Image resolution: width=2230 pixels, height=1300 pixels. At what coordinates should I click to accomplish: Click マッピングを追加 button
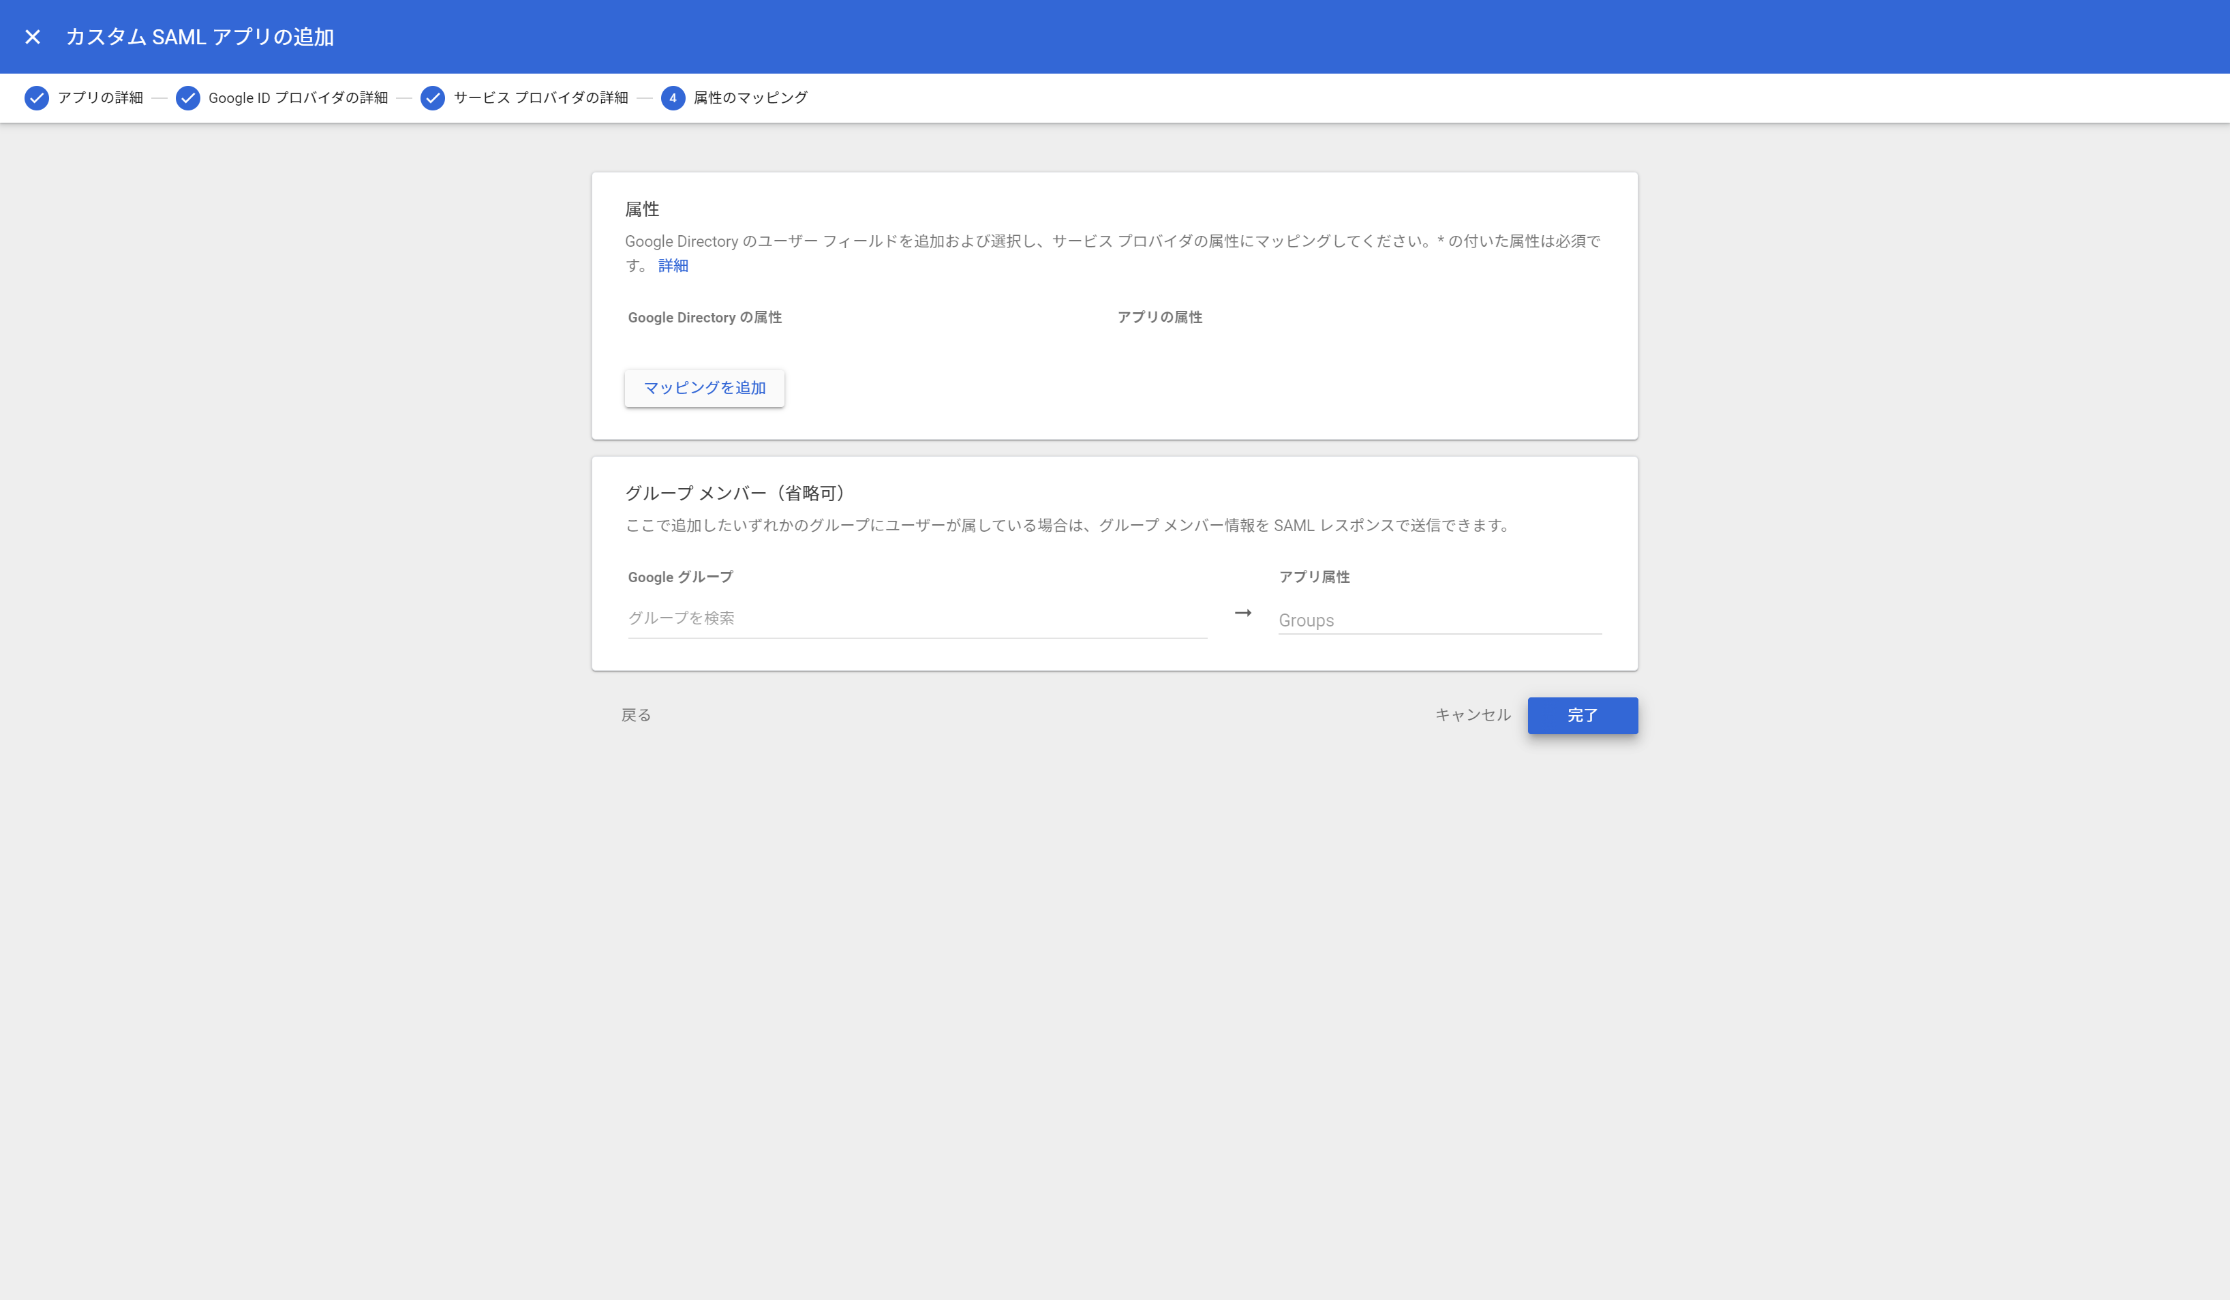click(705, 388)
